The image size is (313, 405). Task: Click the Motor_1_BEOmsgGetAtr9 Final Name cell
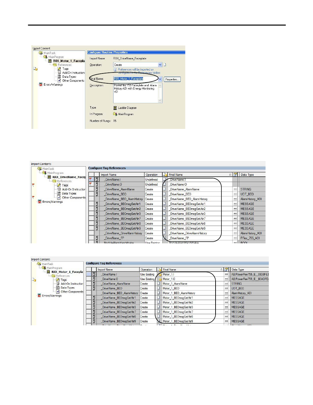coord(193,321)
